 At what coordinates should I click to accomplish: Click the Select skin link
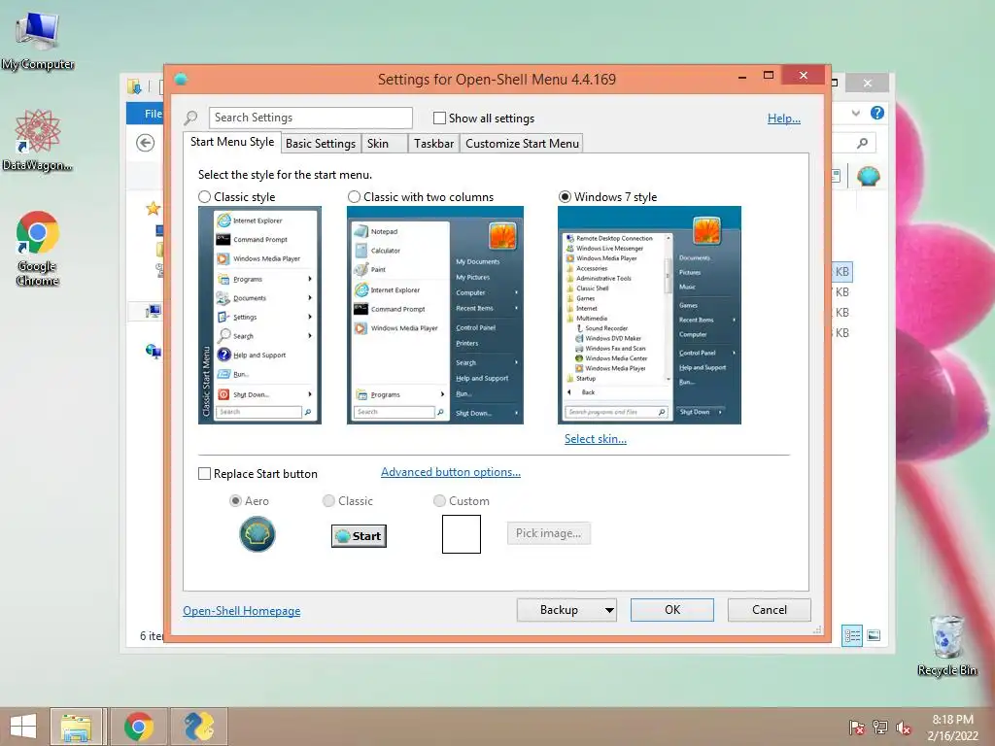coord(596,439)
